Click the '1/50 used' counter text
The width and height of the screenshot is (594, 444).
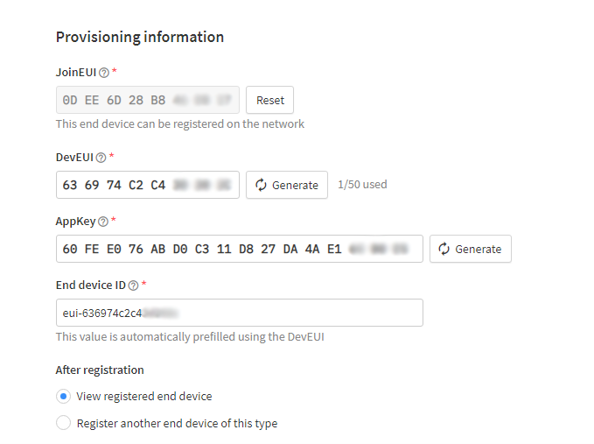pyautogui.click(x=362, y=185)
